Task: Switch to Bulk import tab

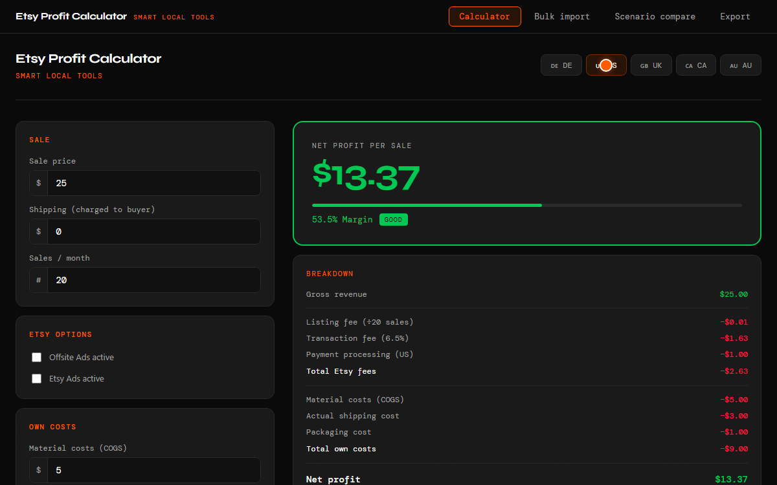Action: click(x=562, y=17)
